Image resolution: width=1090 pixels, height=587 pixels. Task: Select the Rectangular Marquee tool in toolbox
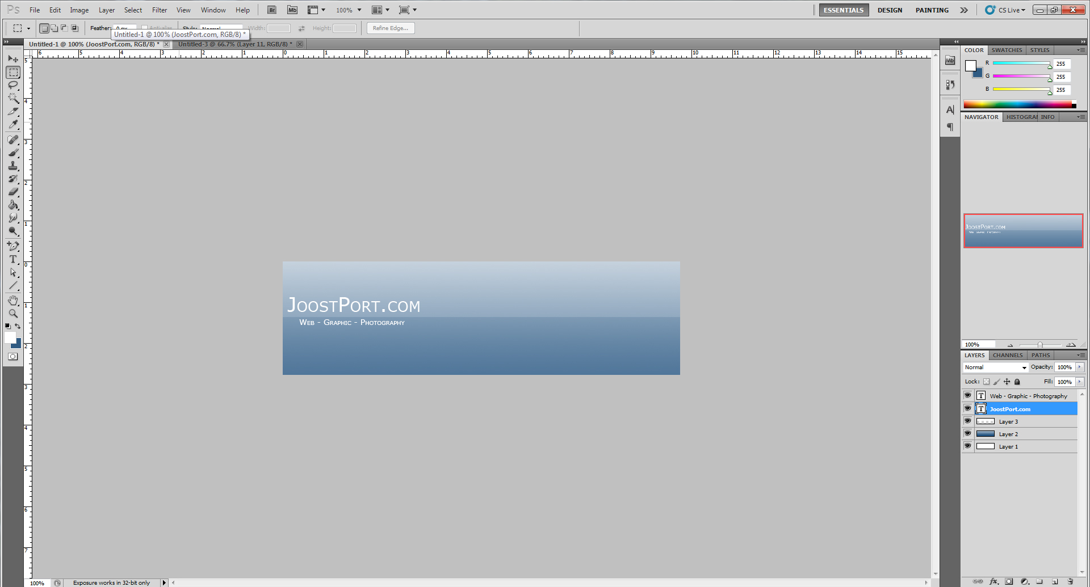pos(13,73)
